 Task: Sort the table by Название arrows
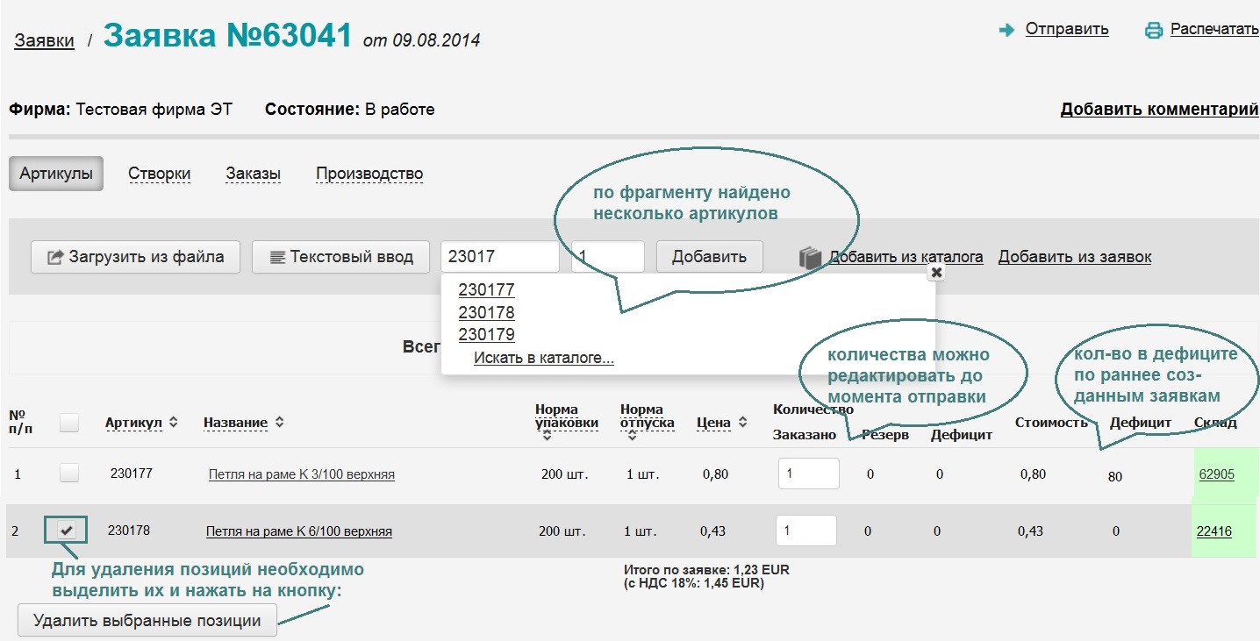(x=279, y=423)
